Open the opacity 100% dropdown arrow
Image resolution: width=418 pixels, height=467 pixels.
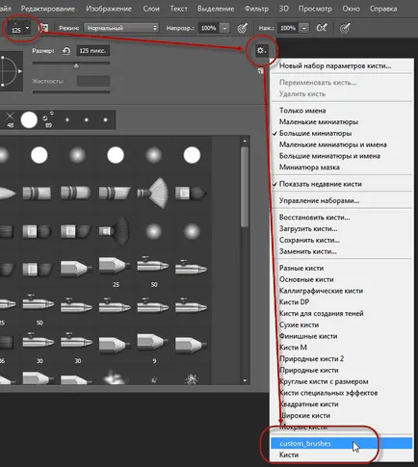tap(224, 28)
